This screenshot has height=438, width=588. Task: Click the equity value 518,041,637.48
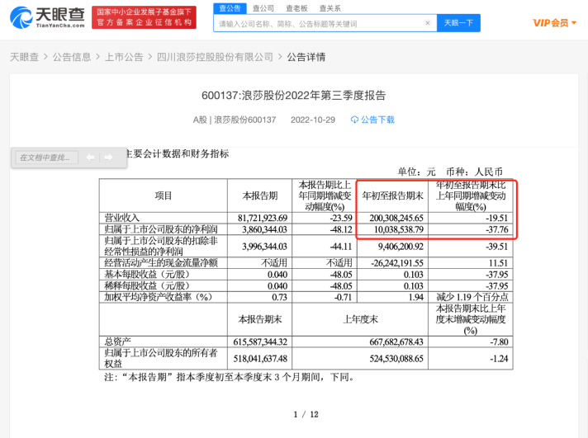tap(260, 359)
